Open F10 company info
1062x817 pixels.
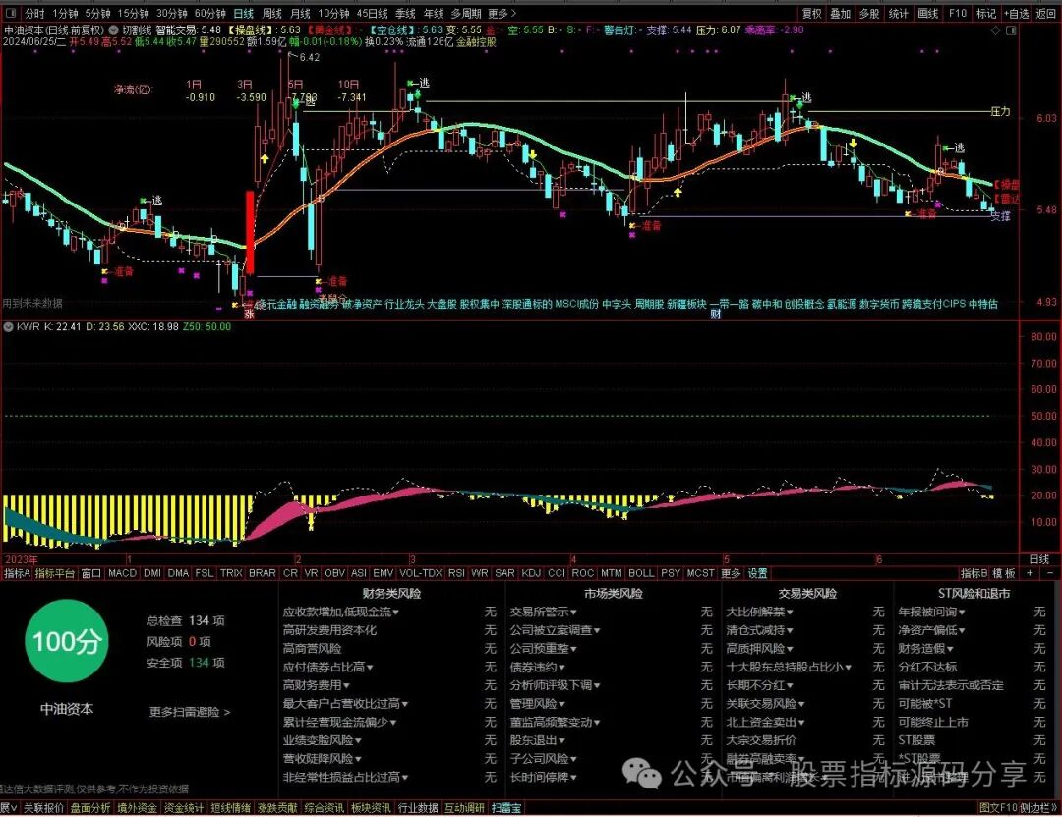coord(957,13)
